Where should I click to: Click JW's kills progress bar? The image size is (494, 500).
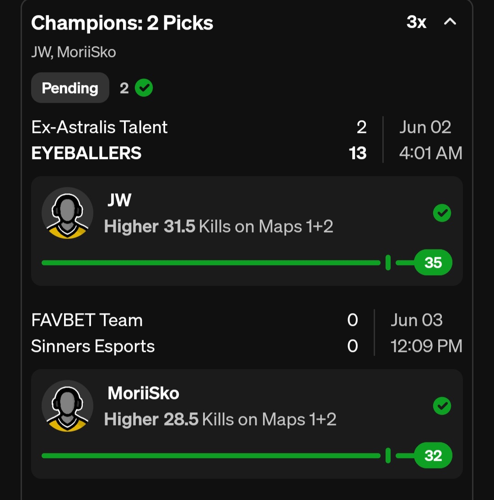[x=210, y=263]
